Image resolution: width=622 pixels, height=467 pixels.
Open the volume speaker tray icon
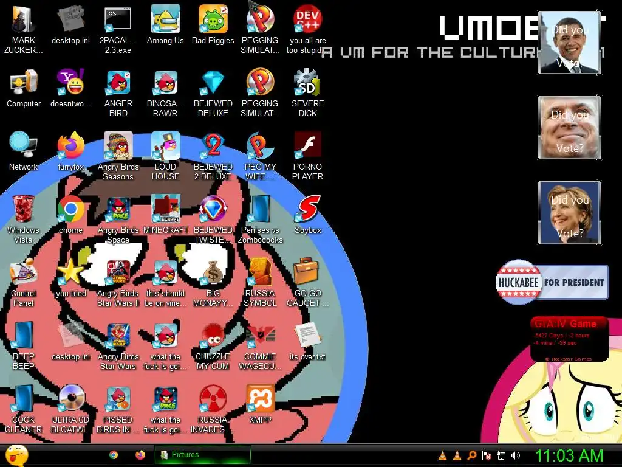[516, 455]
